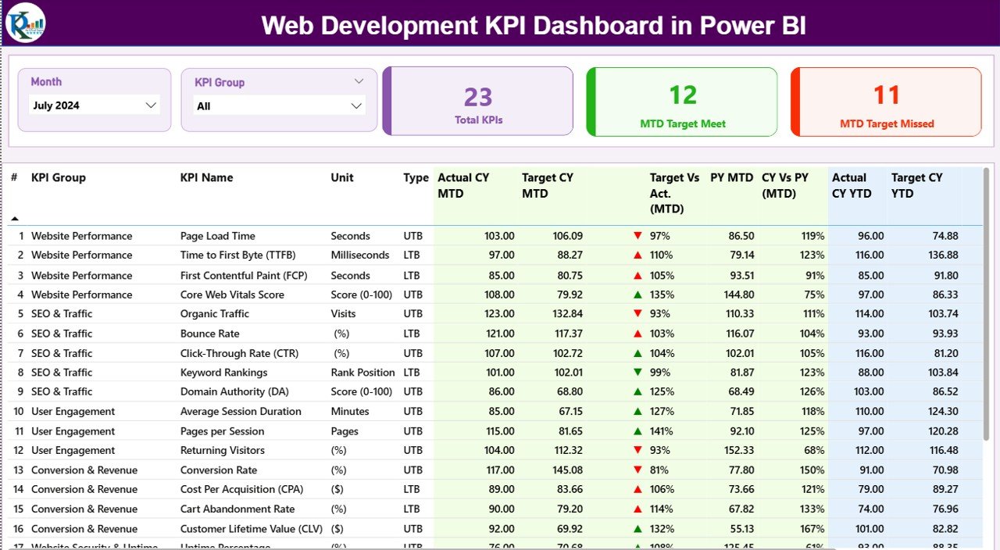1000x550 pixels.
Task: Select the Total KPIs card
Action: (478, 102)
